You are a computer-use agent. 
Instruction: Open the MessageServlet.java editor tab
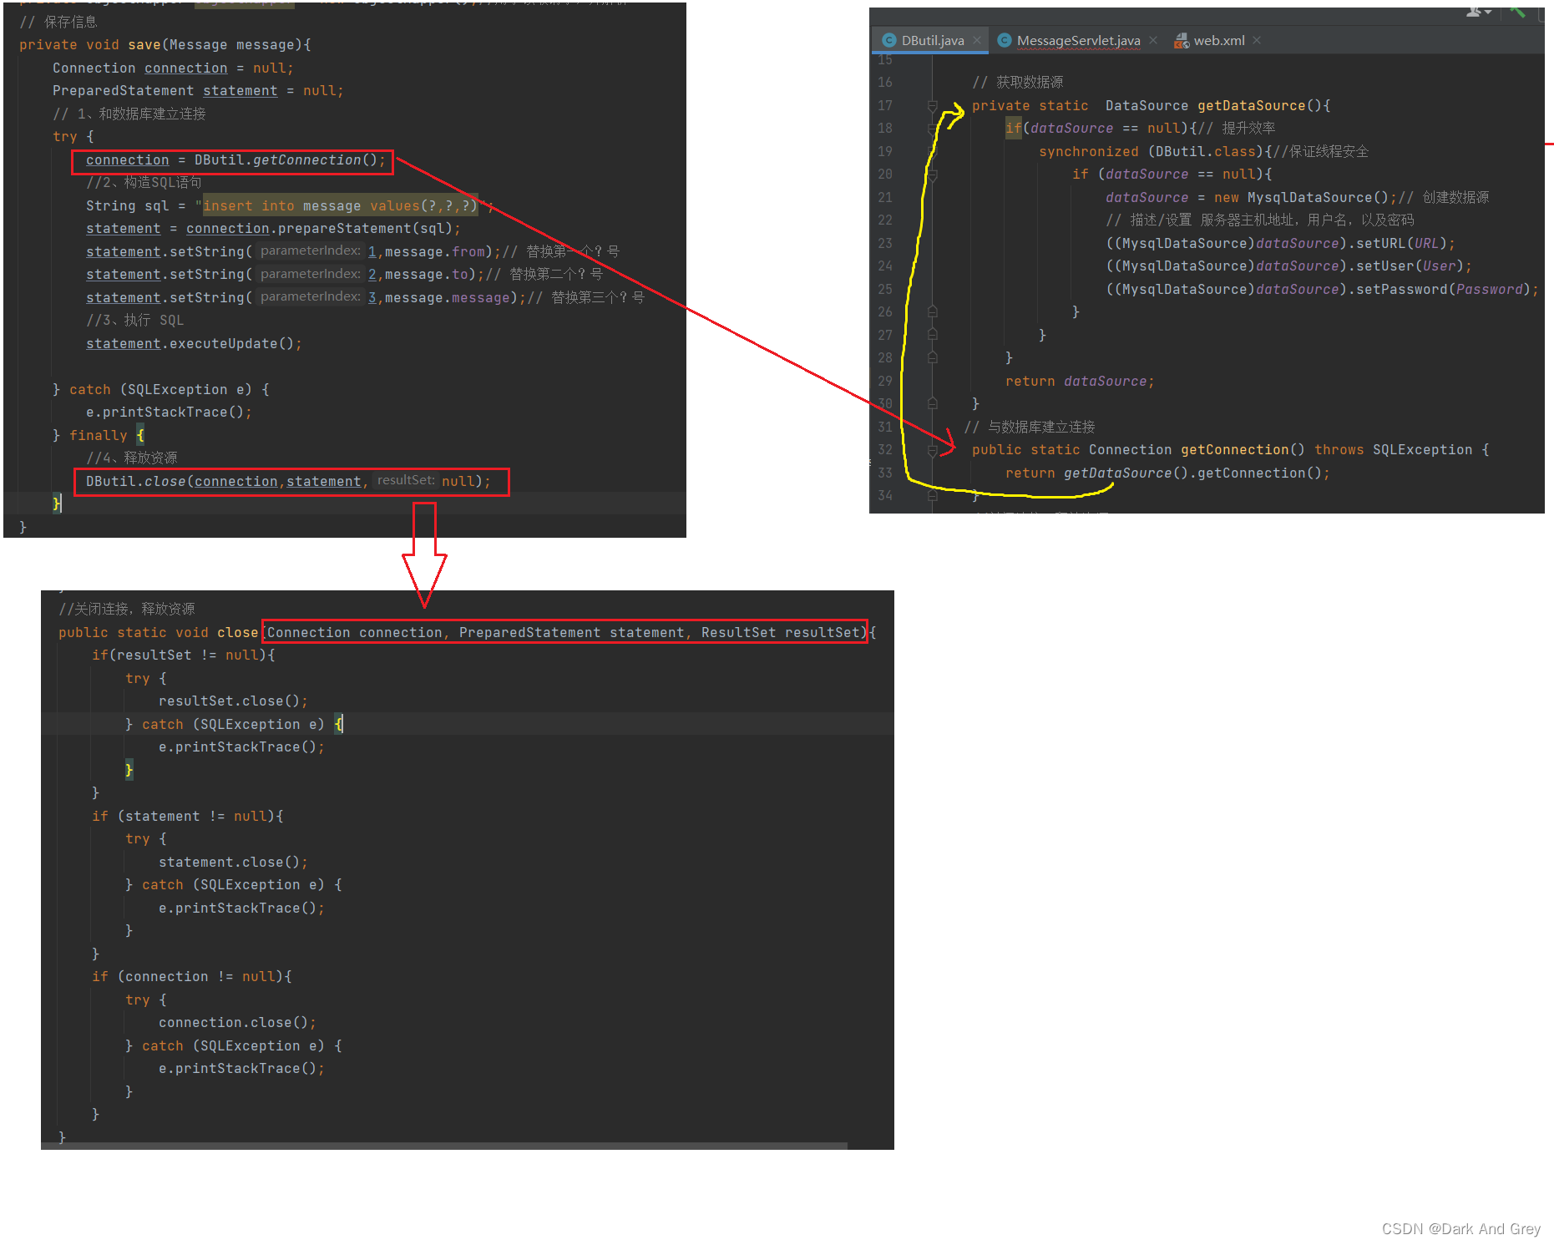(x=1078, y=40)
